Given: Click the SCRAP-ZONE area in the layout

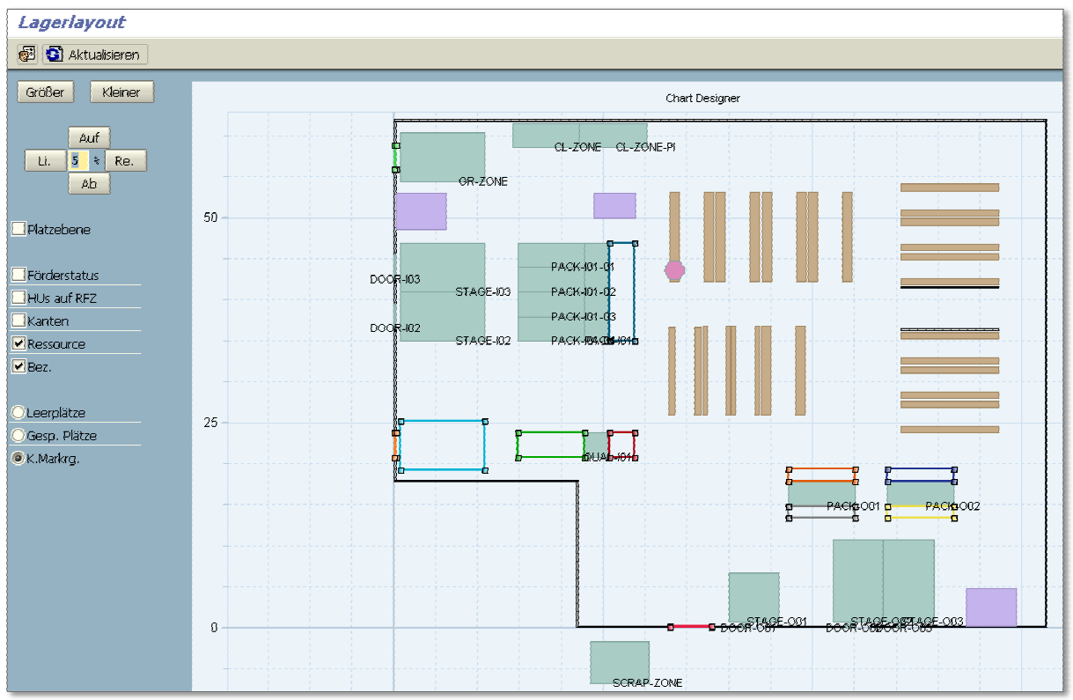Looking at the screenshot, I should [620, 661].
